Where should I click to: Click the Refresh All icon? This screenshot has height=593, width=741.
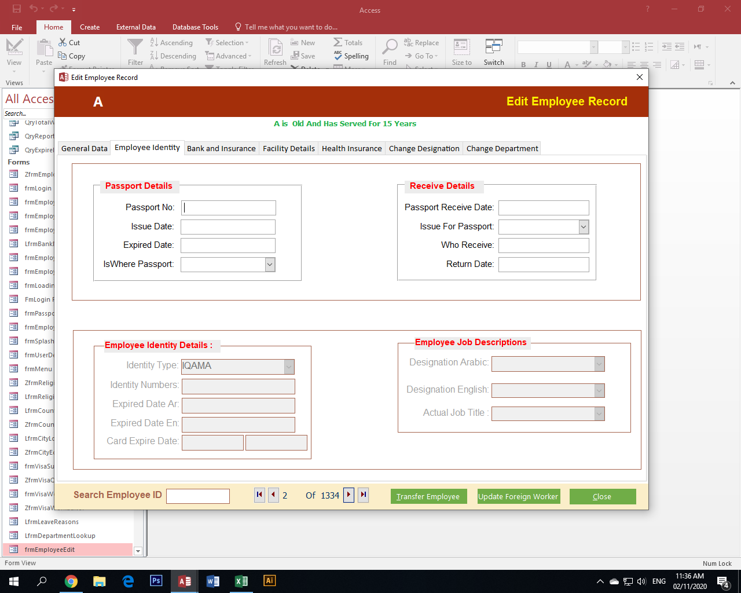pos(276,48)
